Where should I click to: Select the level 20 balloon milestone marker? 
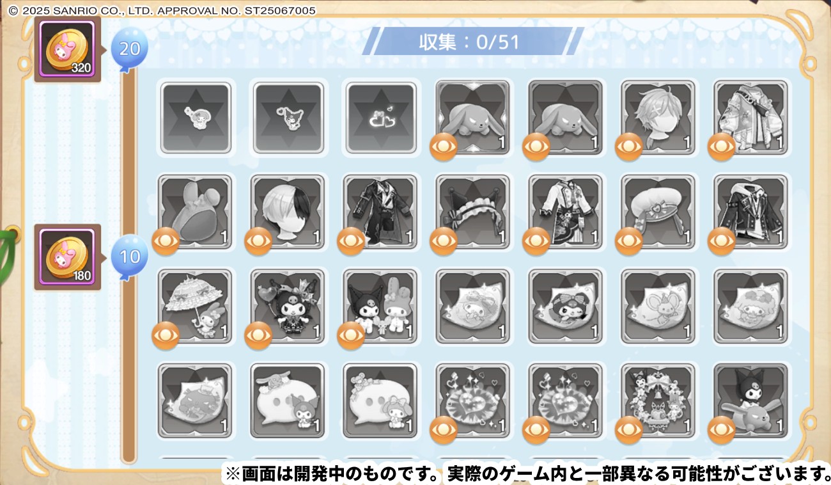pos(130,49)
